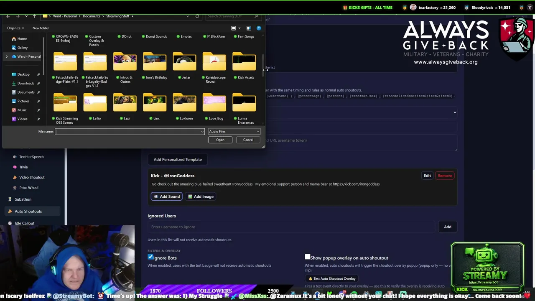Select the Kick Streaming OBS Scenes folder

pos(65,110)
